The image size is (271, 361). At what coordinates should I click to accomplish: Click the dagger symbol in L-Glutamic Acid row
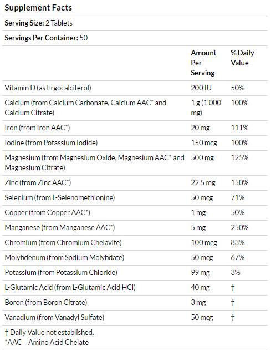pos(233,288)
